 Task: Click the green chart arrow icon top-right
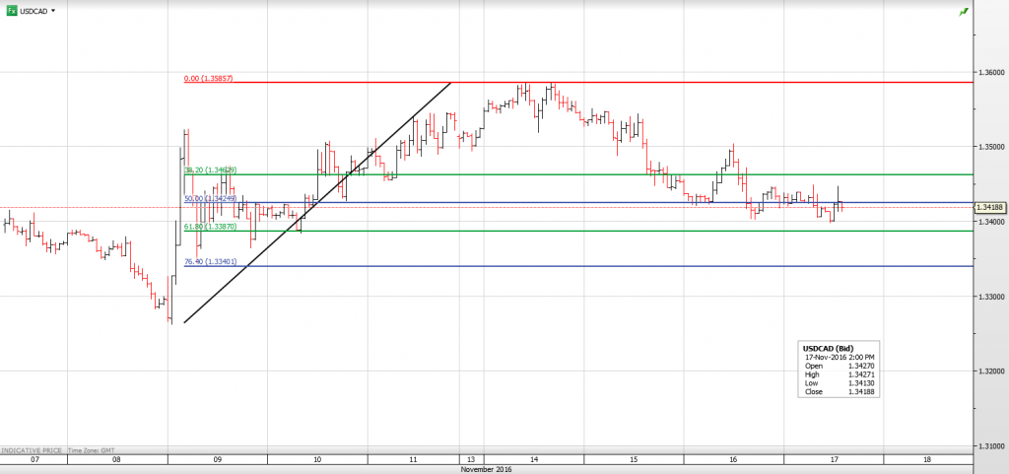click(963, 11)
